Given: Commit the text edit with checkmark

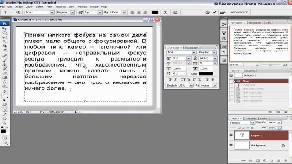Looking at the screenshot, I should (214, 12).
